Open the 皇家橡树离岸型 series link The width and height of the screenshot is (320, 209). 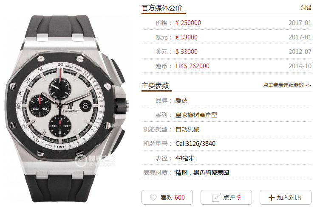pos(196,115)
